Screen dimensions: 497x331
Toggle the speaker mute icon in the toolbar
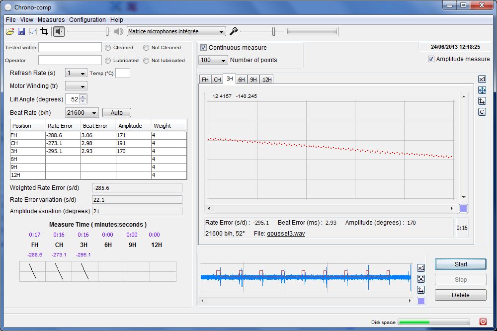click(59, 31)
